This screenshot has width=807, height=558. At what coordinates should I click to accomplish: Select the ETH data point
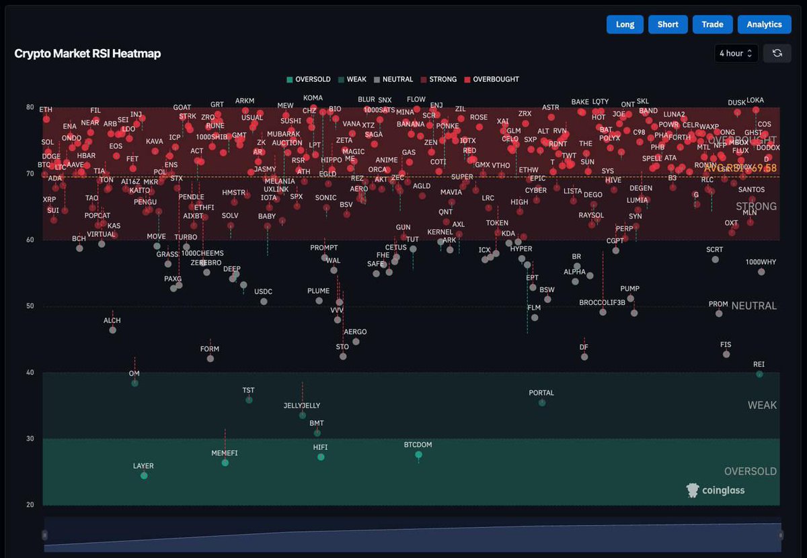point(46,119)
